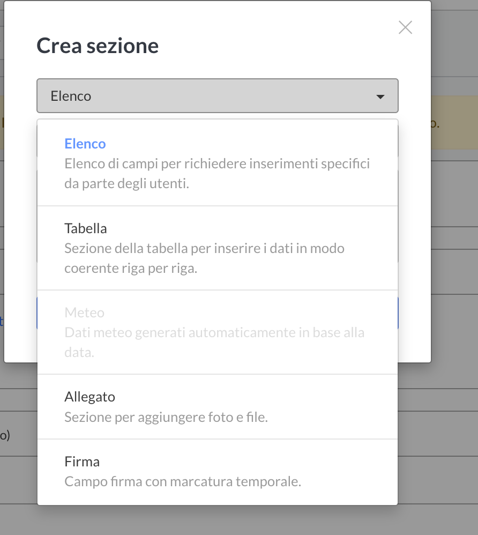Click the blue button edge behind the dropdown list
478x535 pixels.
click(398, 313)
